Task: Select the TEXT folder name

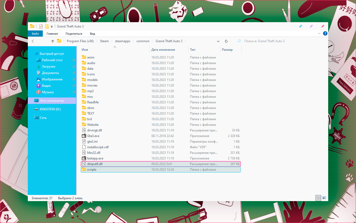Action: pos(91,114)
